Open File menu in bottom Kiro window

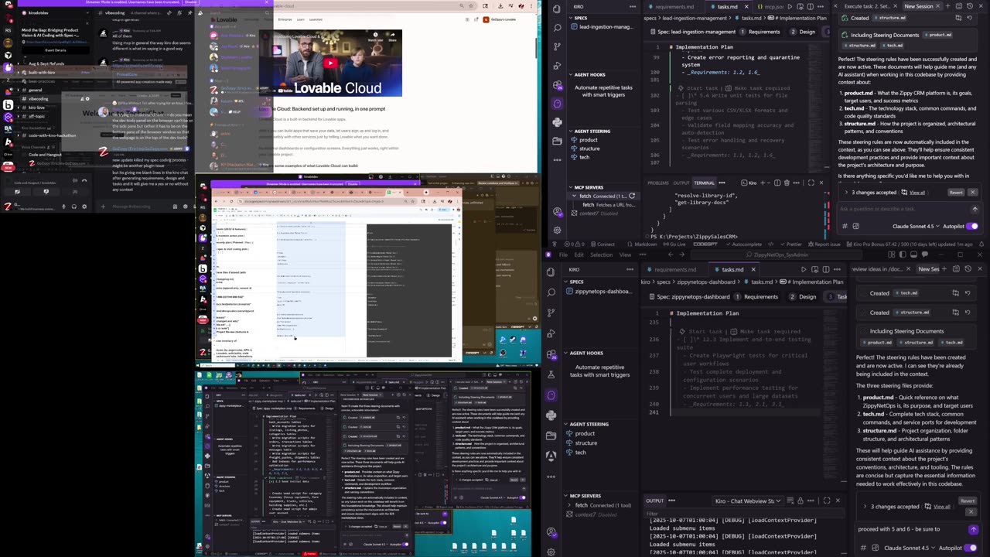pyautogui.click(x=563, y=255)
